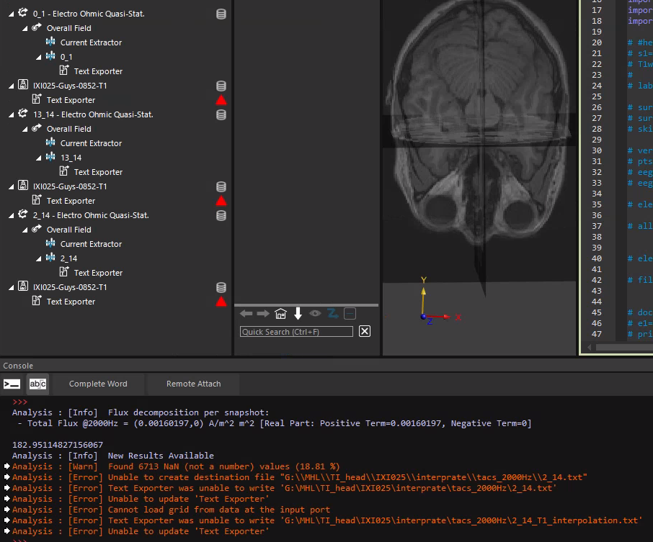Select Current Extractor under 2_14 - Electro Ohmic
653x542 pixels.
[x=91, y=244]
